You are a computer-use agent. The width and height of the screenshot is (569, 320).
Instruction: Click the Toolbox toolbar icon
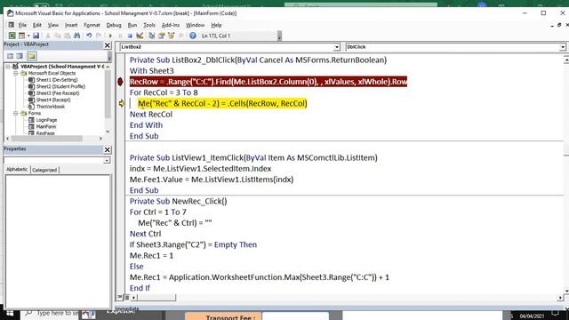click(x=180, y=36)
